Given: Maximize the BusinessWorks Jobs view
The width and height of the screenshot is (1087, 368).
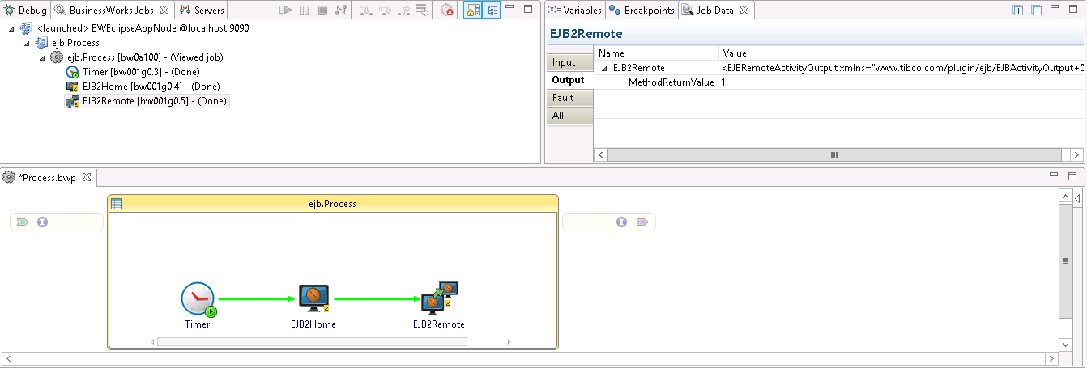Looking at the screenshot, I should click(x=528, y=9).
